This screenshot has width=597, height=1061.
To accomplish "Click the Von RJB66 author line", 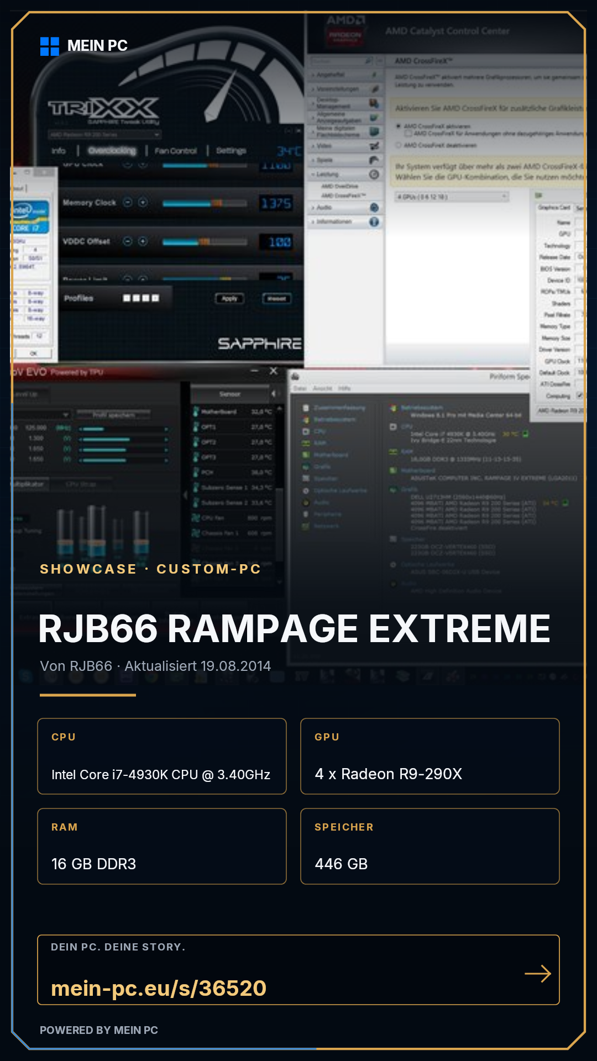I will [x=155, y=666].
